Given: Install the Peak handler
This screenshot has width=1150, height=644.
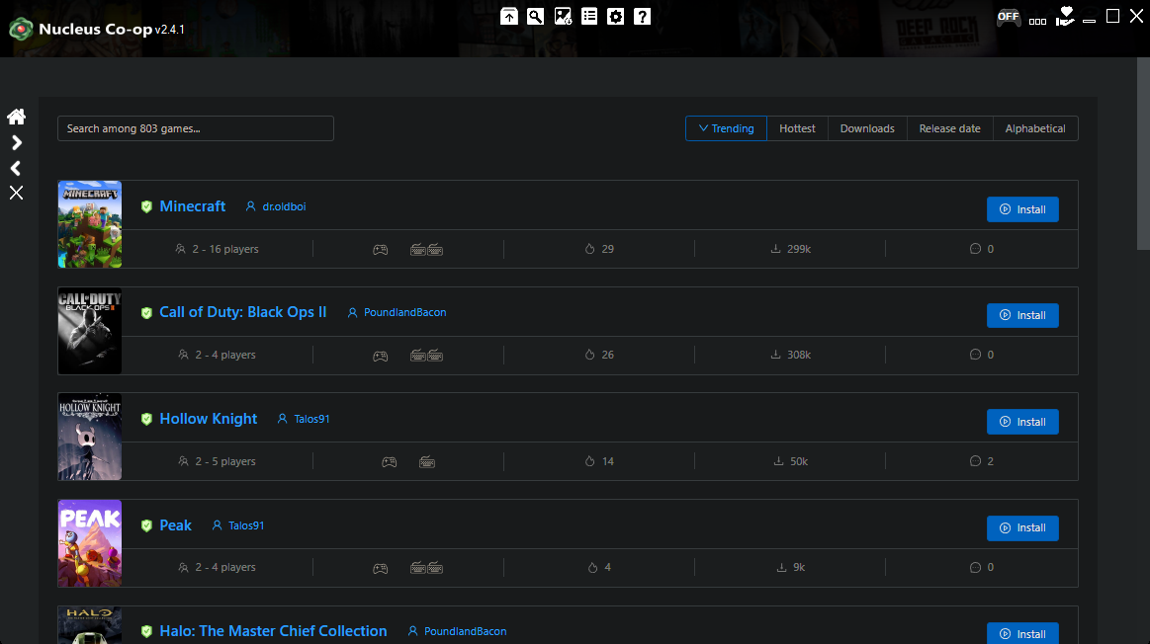Looking at the screenshot, I should pyautogui.click(x=1022, y=528).
